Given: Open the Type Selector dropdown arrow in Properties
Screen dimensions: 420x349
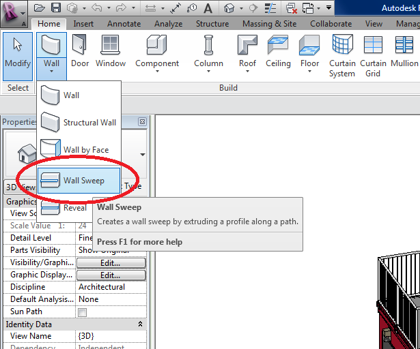Looking at the screenshot, I should (x=143, y=155).
